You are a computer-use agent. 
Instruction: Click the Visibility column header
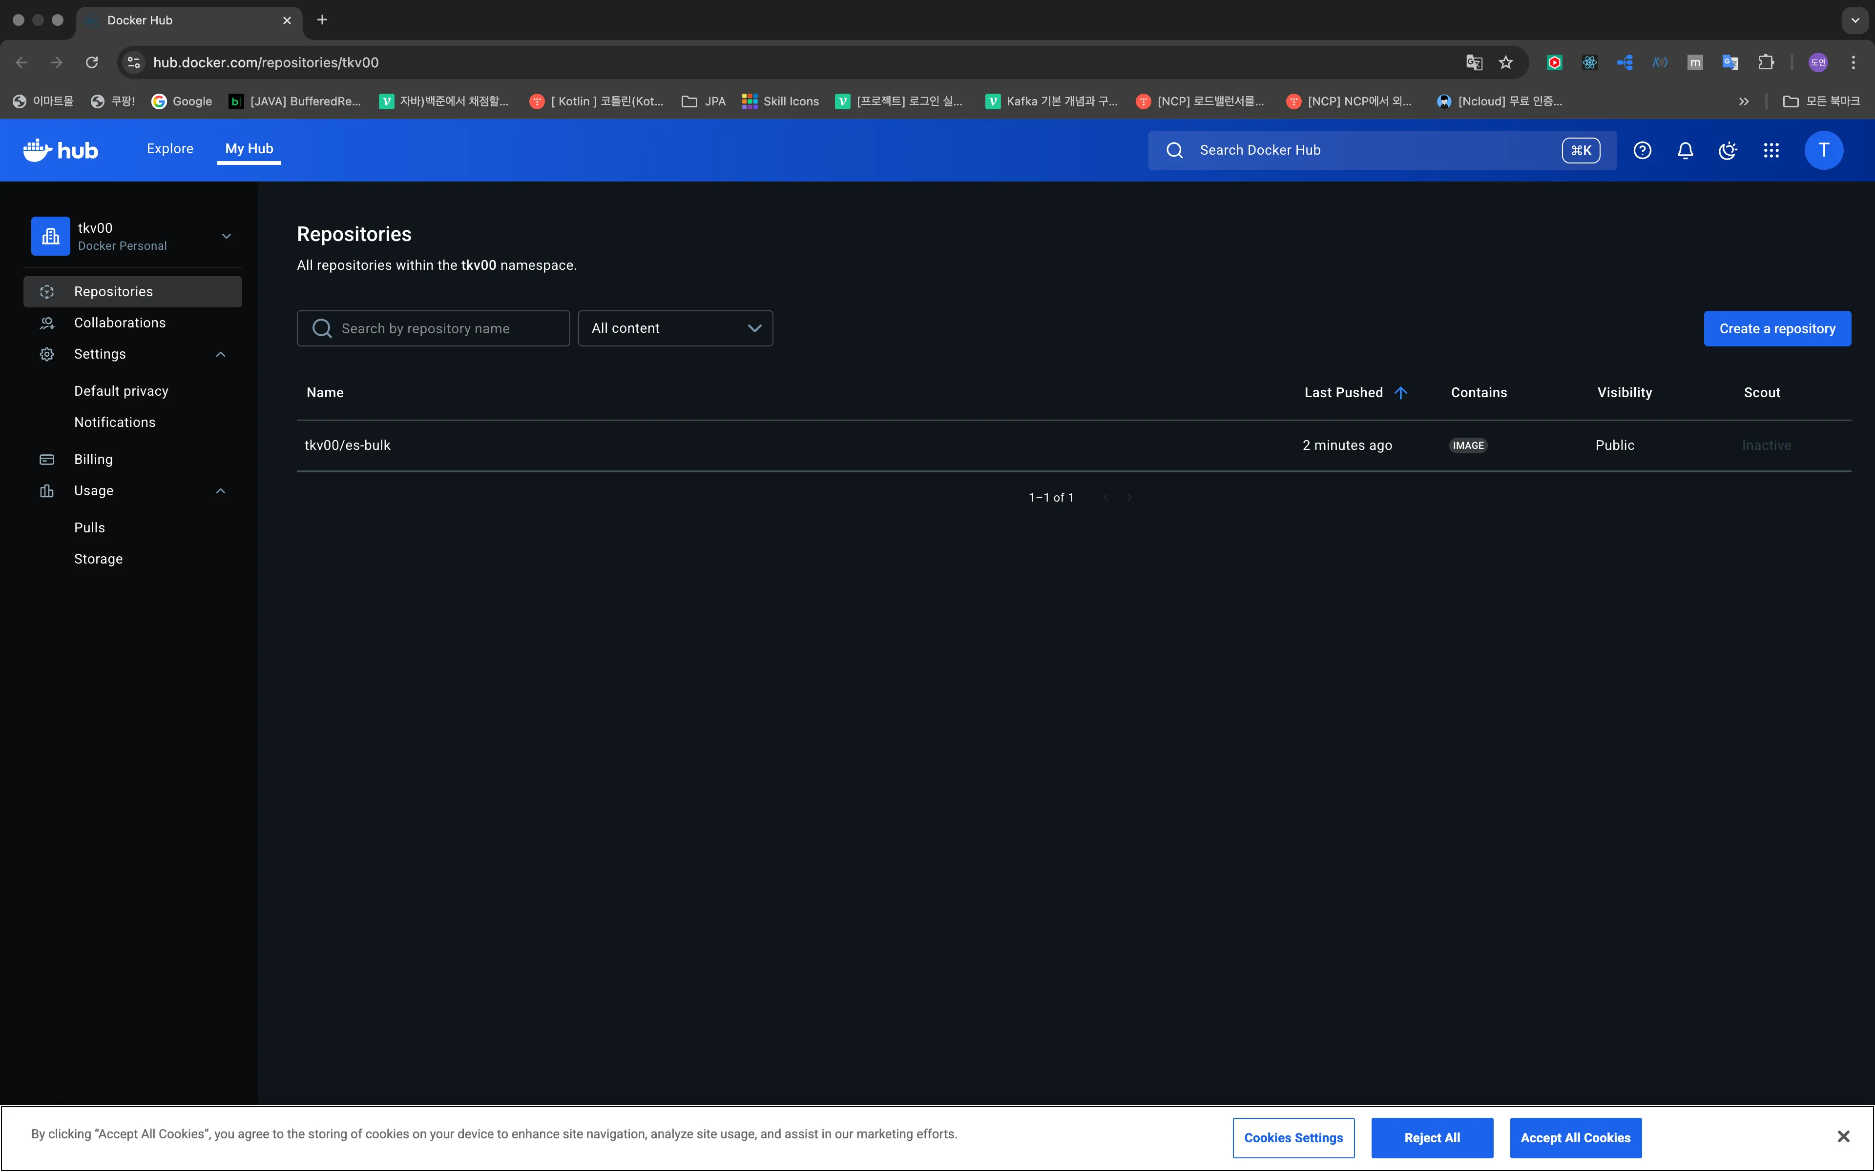pos(1625,392)
